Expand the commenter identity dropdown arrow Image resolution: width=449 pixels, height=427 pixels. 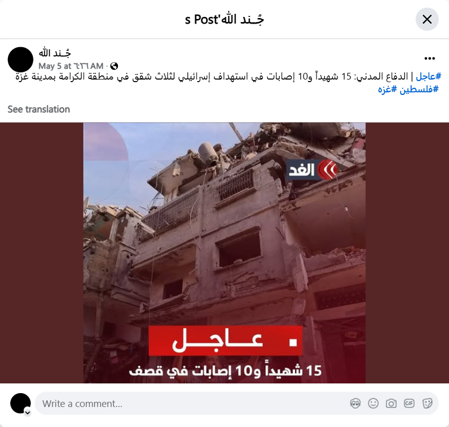tap(28, 413)
